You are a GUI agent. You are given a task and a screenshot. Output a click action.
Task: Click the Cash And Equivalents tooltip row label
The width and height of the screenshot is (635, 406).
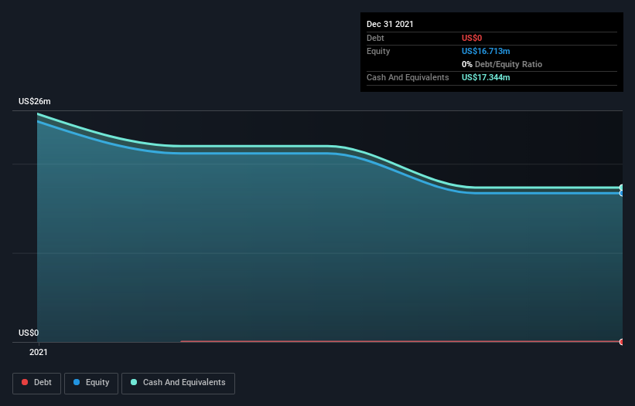click(x=408, y=77)
